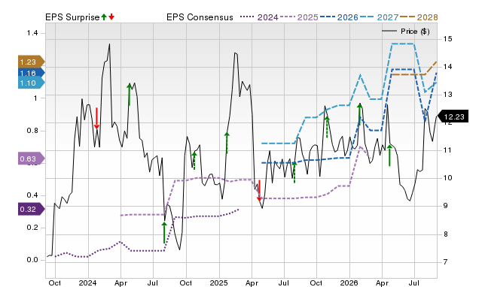The height and width of the screenshot is (287, 482).
Task: Click the dotted green surprise arrow after October 2024
Action: 194,161
